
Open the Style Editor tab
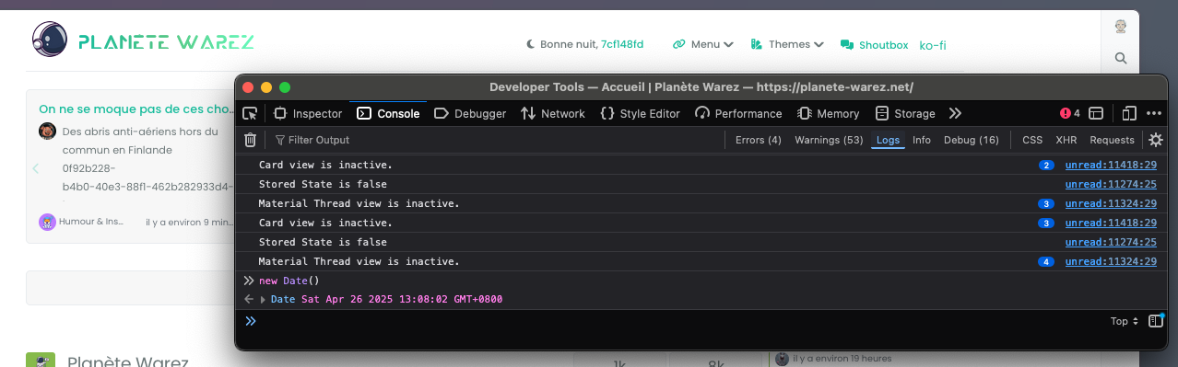click(x=640, y=113)
